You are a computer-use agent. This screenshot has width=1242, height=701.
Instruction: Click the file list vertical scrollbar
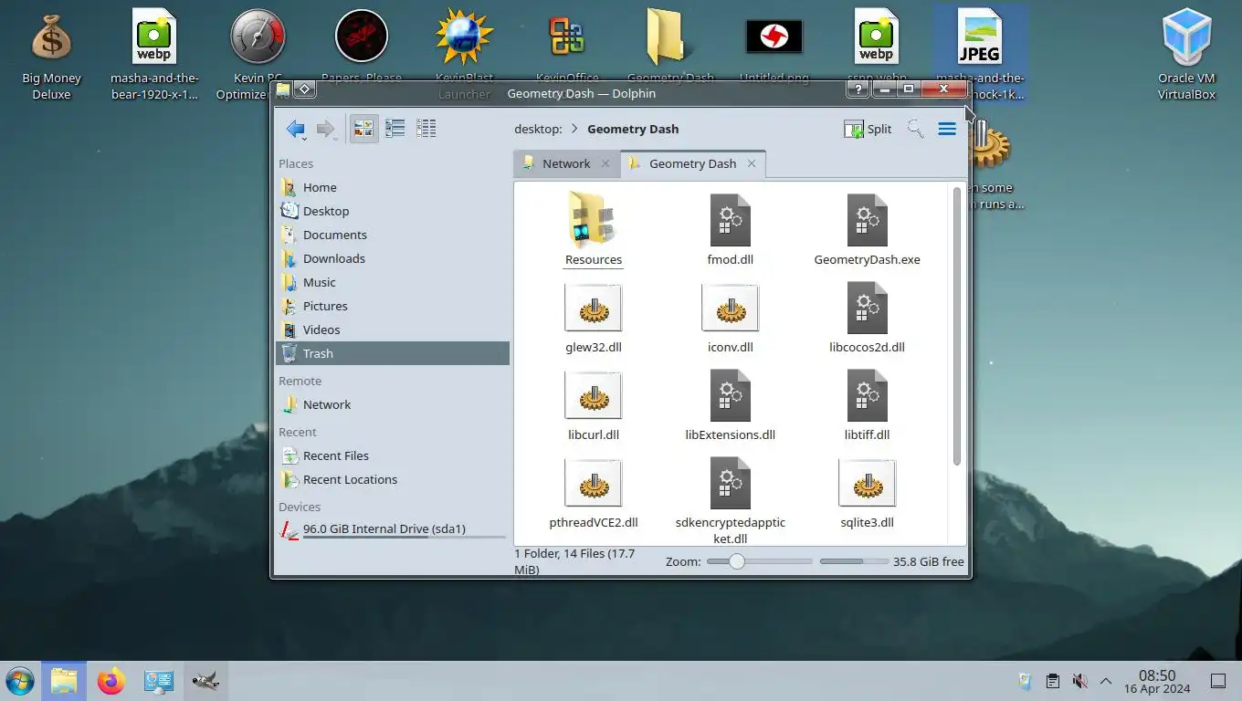[x=957, y=327]
